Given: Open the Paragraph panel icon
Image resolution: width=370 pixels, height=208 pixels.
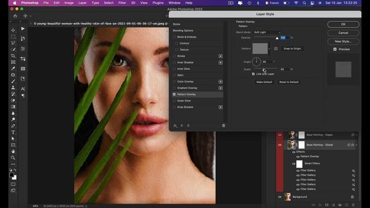Looking at the screenshot, I should 23,95.
